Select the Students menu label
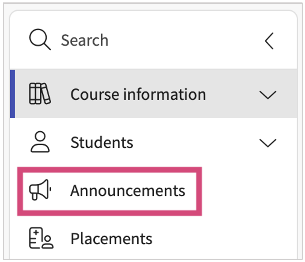The width and height of the screenshot is (305, 262). click(102, 142)
